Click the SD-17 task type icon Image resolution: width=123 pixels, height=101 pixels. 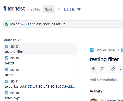[x=7, y=46]
